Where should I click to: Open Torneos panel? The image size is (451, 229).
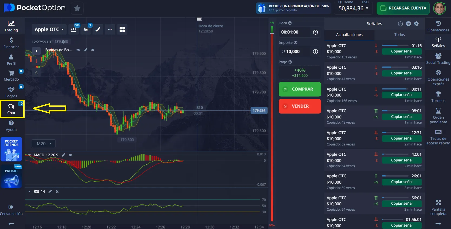[x=438, y=97]
